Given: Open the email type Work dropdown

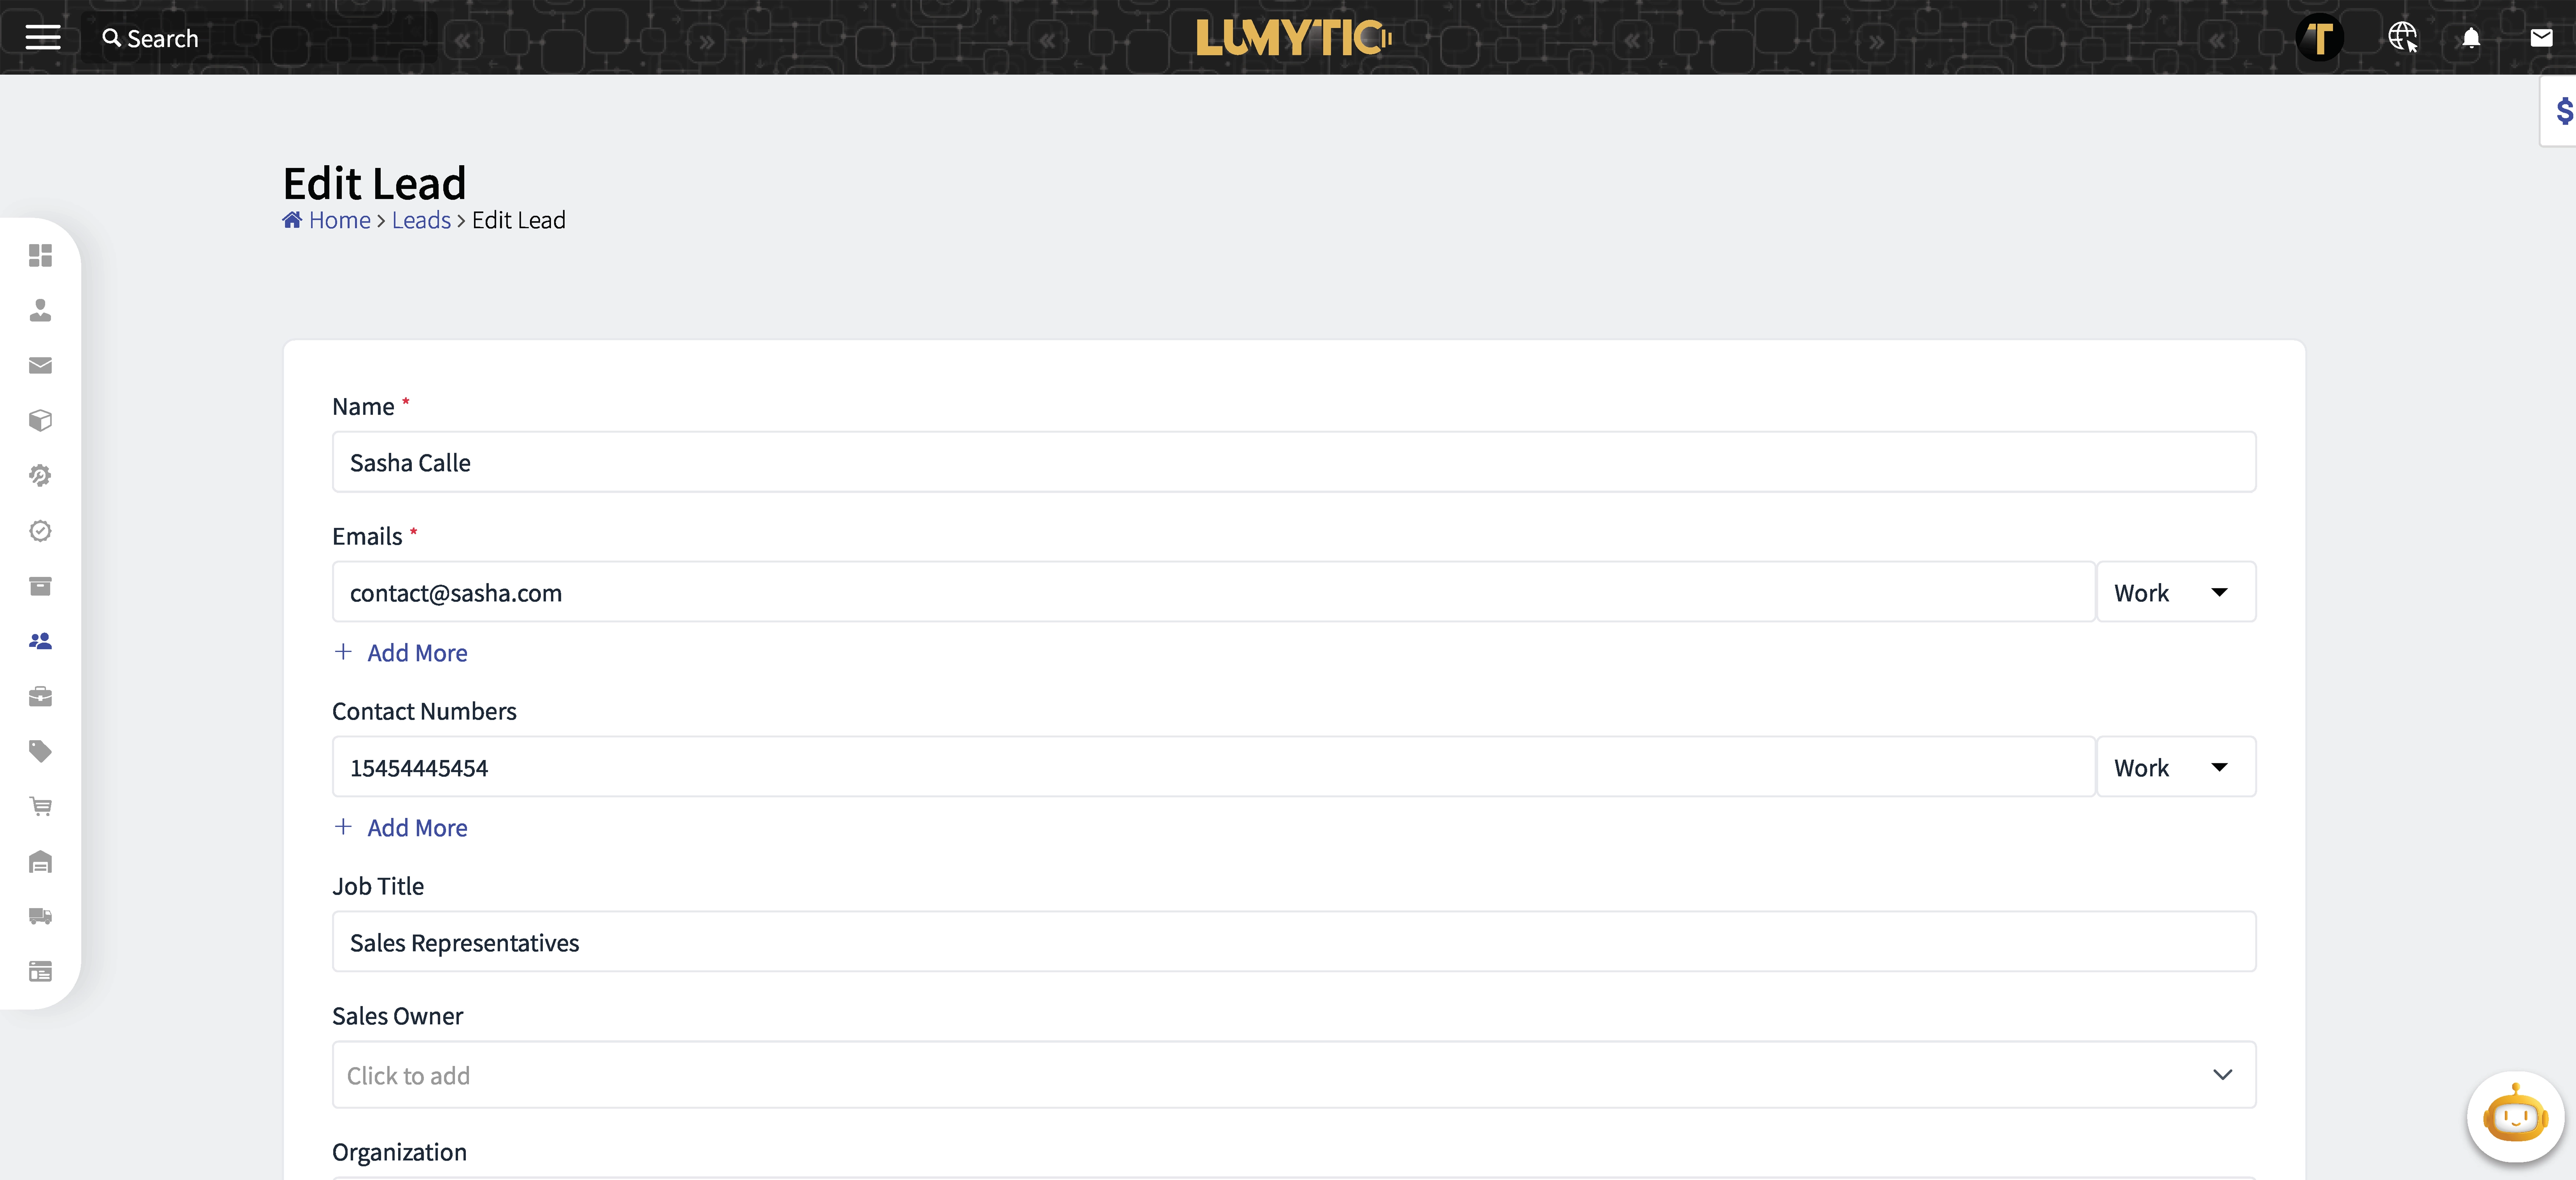Looking at the screenshot, I should tap(2175, 592).
